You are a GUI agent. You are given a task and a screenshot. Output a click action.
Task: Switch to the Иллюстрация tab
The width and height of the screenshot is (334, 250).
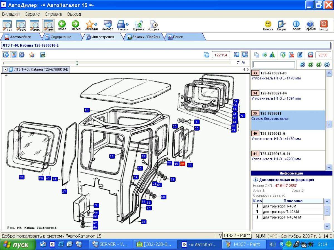[x=102, y=37]
